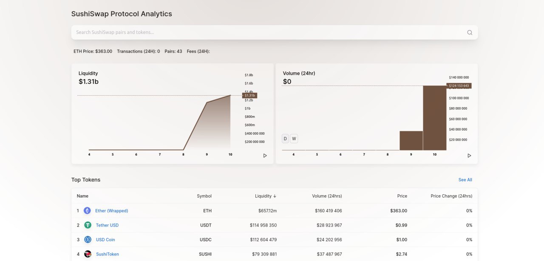Viewport: 544px width, 261px height.
Task: Click the SUSHI price $2.74
Action: [x=402, y=254]
